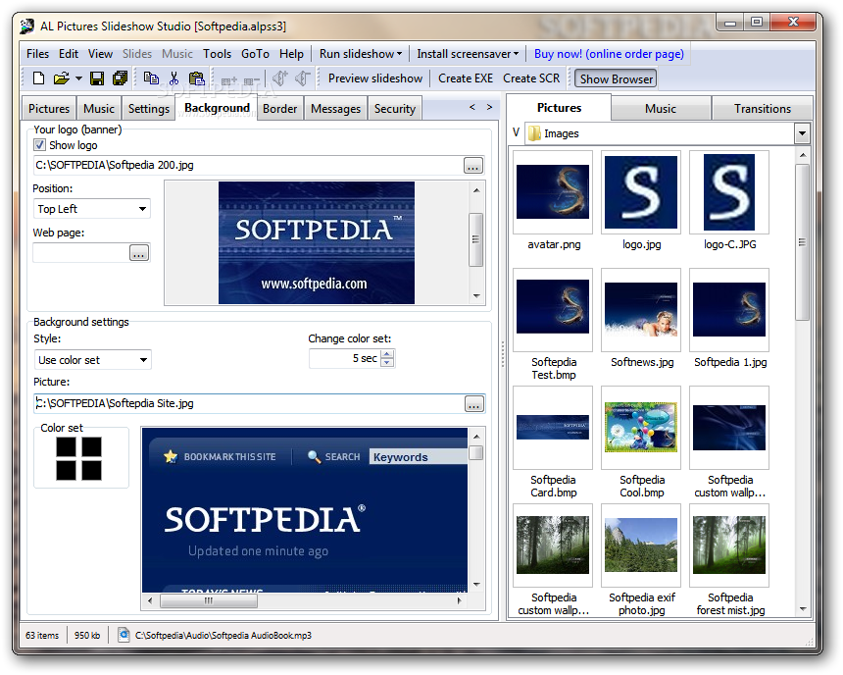
Task: Click the background Picture path field
Action: tap(248, 403)
